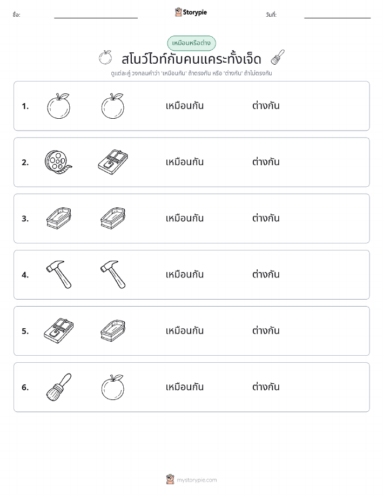This screenshot has height=495, width=383.
Task: Choose ต่างกัน for row 6
Action: pos(266,386)
